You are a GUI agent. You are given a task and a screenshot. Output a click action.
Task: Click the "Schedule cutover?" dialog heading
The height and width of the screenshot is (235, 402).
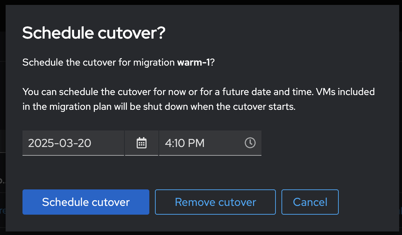tap(93, 34)
